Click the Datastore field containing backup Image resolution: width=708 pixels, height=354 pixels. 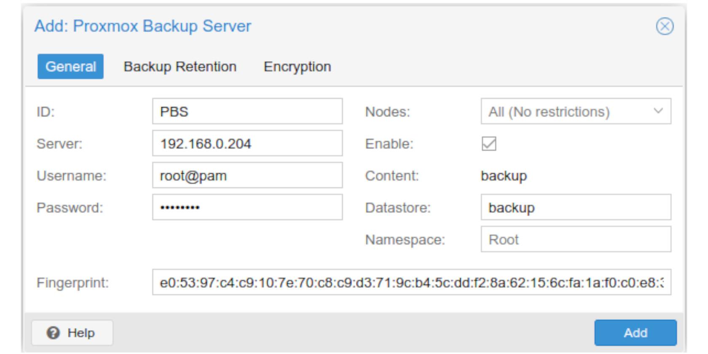tap(576, 207)
